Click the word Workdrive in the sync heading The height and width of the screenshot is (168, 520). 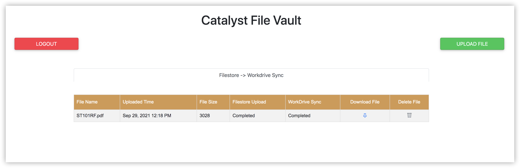[259, 75]
